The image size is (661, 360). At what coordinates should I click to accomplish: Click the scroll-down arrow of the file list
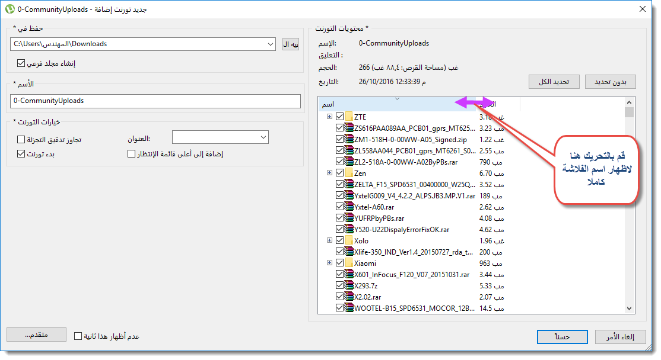tap(629, 308)
